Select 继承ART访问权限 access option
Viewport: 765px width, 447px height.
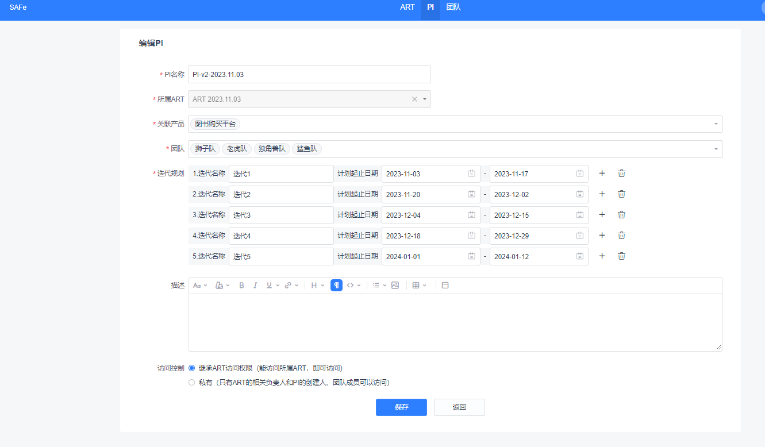pyautogui.click(x=192, y=368)
